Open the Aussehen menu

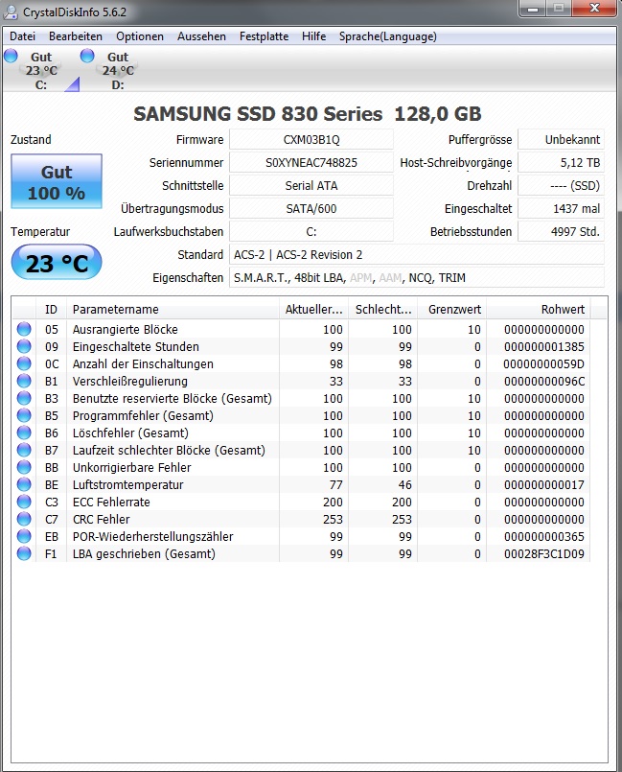coord(202,36)
